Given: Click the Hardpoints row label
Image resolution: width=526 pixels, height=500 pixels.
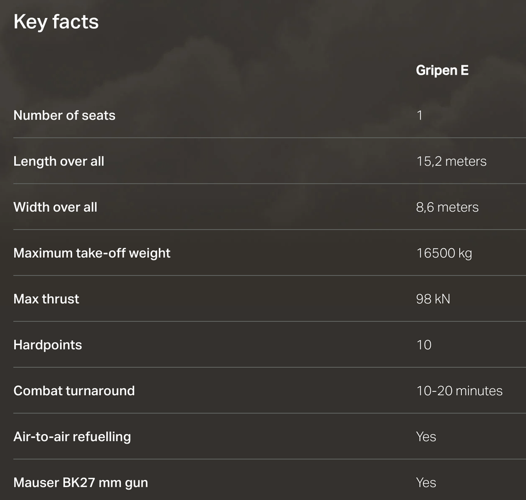Looking at the screenshot, I should click(48, 345).
